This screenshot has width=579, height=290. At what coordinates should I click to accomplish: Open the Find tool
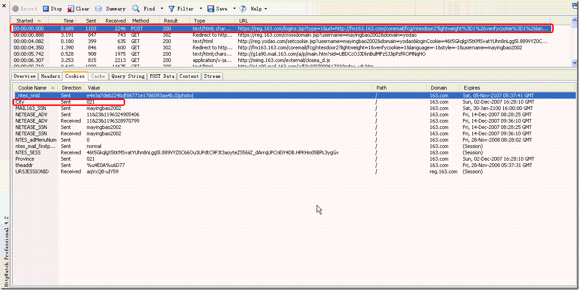coord(144,9)
